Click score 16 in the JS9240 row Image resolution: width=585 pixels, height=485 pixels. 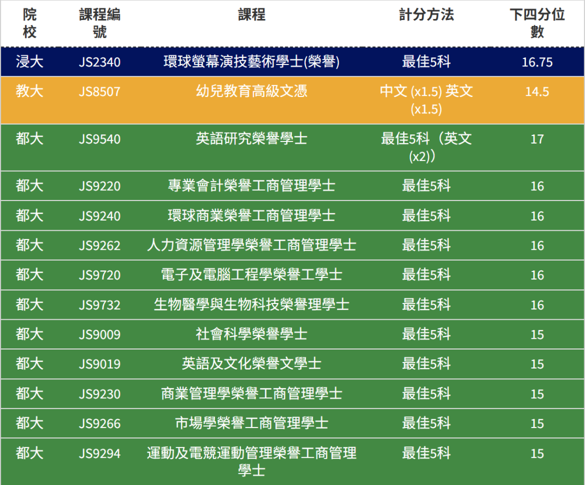click(537, 216)
